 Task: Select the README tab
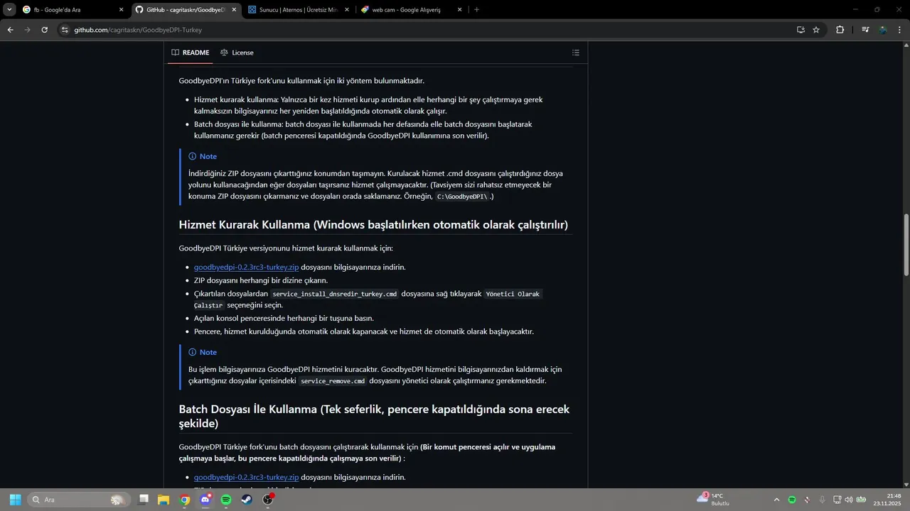pyautogui.click(x=191, y=53)
